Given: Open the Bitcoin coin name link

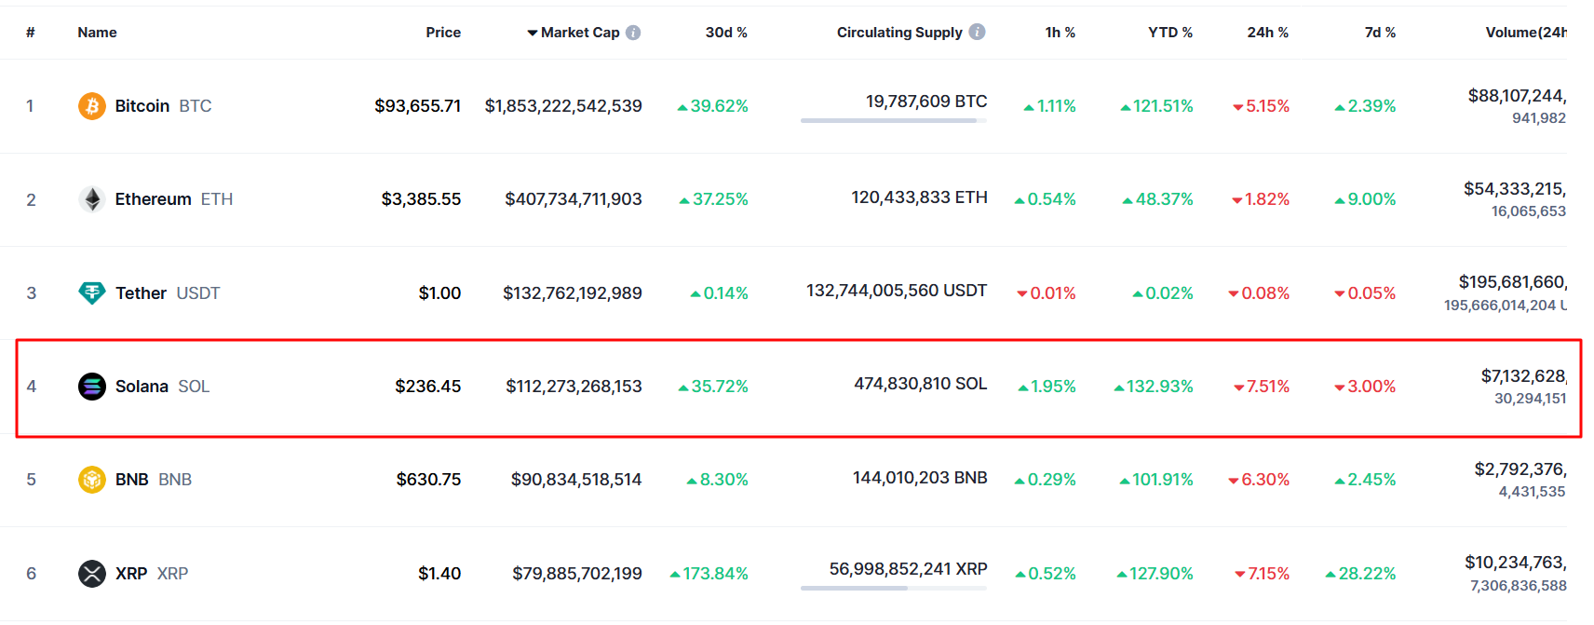Looking at the screenshot, I should (142, 105).
